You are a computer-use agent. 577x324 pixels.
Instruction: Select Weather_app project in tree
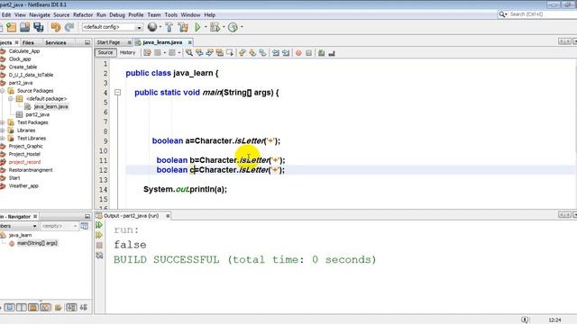pyautogui.click(x=23, y=186)
